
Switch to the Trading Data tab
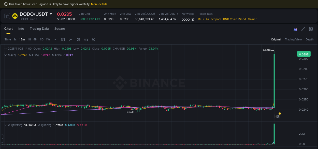(39, 29)
